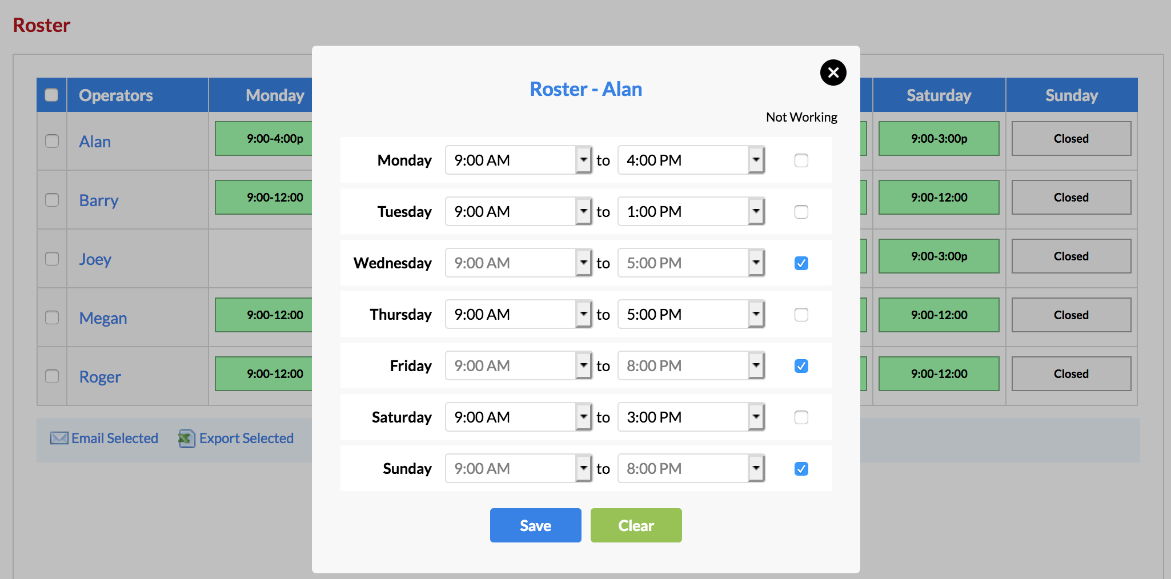Click the Clear button

[x=636, y=525]
